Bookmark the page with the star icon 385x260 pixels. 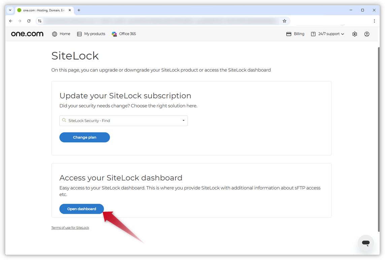point(284,21)
